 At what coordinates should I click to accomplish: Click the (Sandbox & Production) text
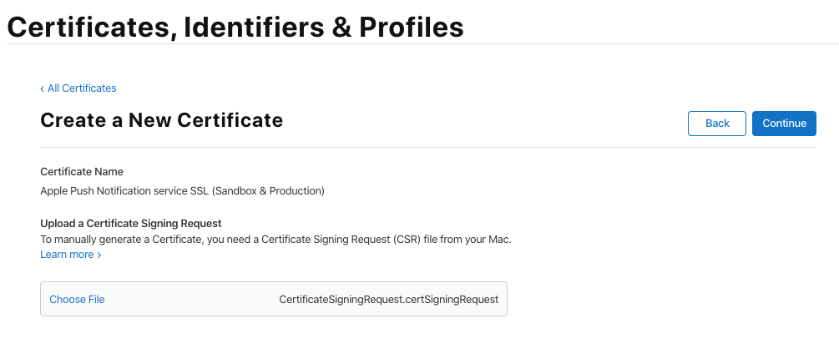(268, 191)
